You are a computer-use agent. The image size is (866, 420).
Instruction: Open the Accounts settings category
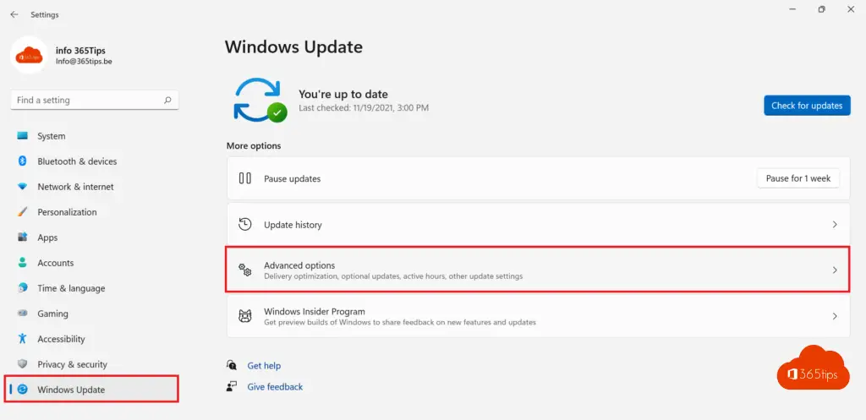55,263
